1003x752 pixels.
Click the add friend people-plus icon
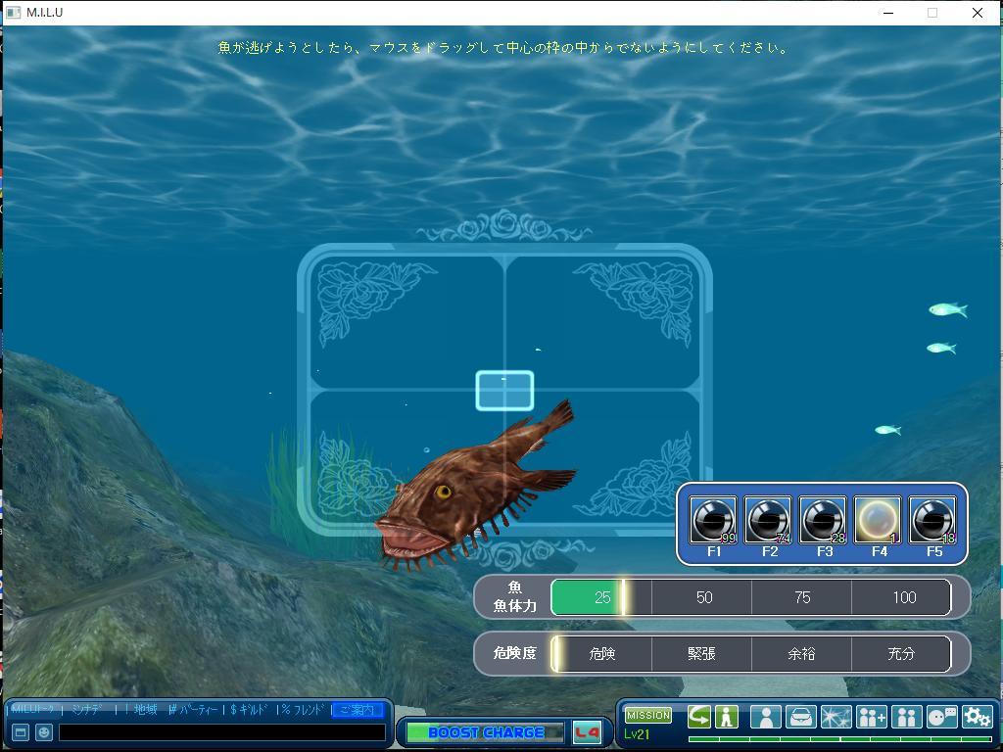[871, 717]
